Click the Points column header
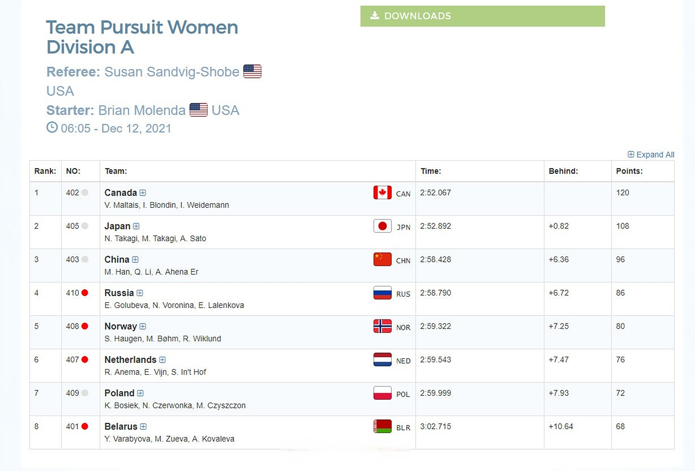Viewport: 695px width, 471px height. (629, 171)
